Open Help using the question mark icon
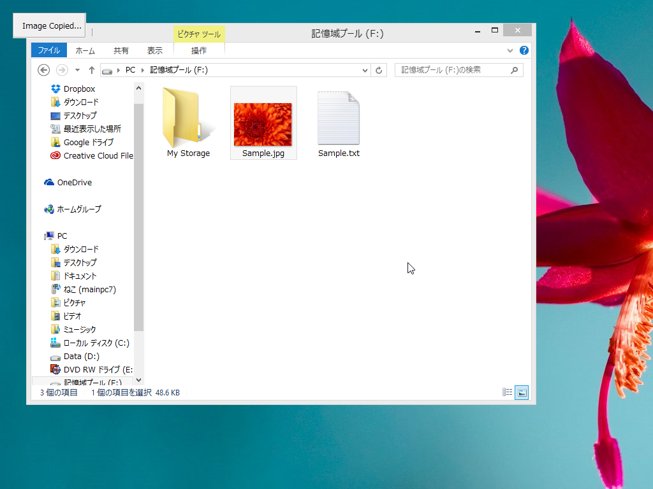This screenshot has width=653, height=489. pos(524,50)
